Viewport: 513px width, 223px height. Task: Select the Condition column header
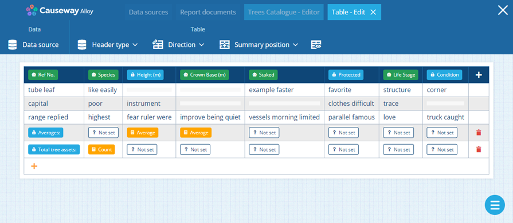point(444,75)
